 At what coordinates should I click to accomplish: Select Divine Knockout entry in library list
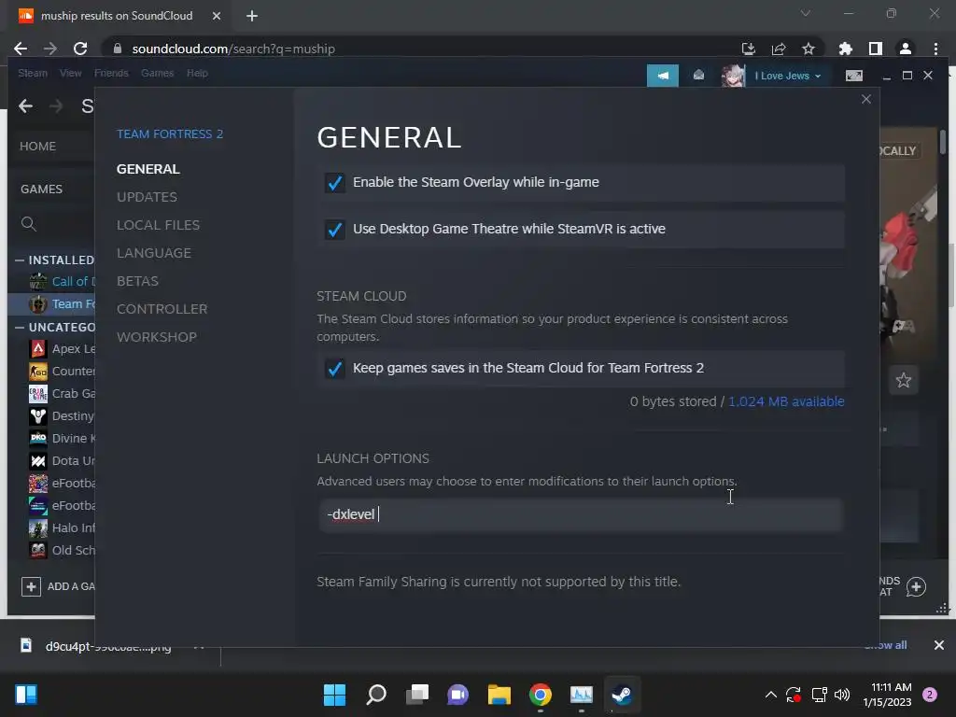click(x=63, y=439)
